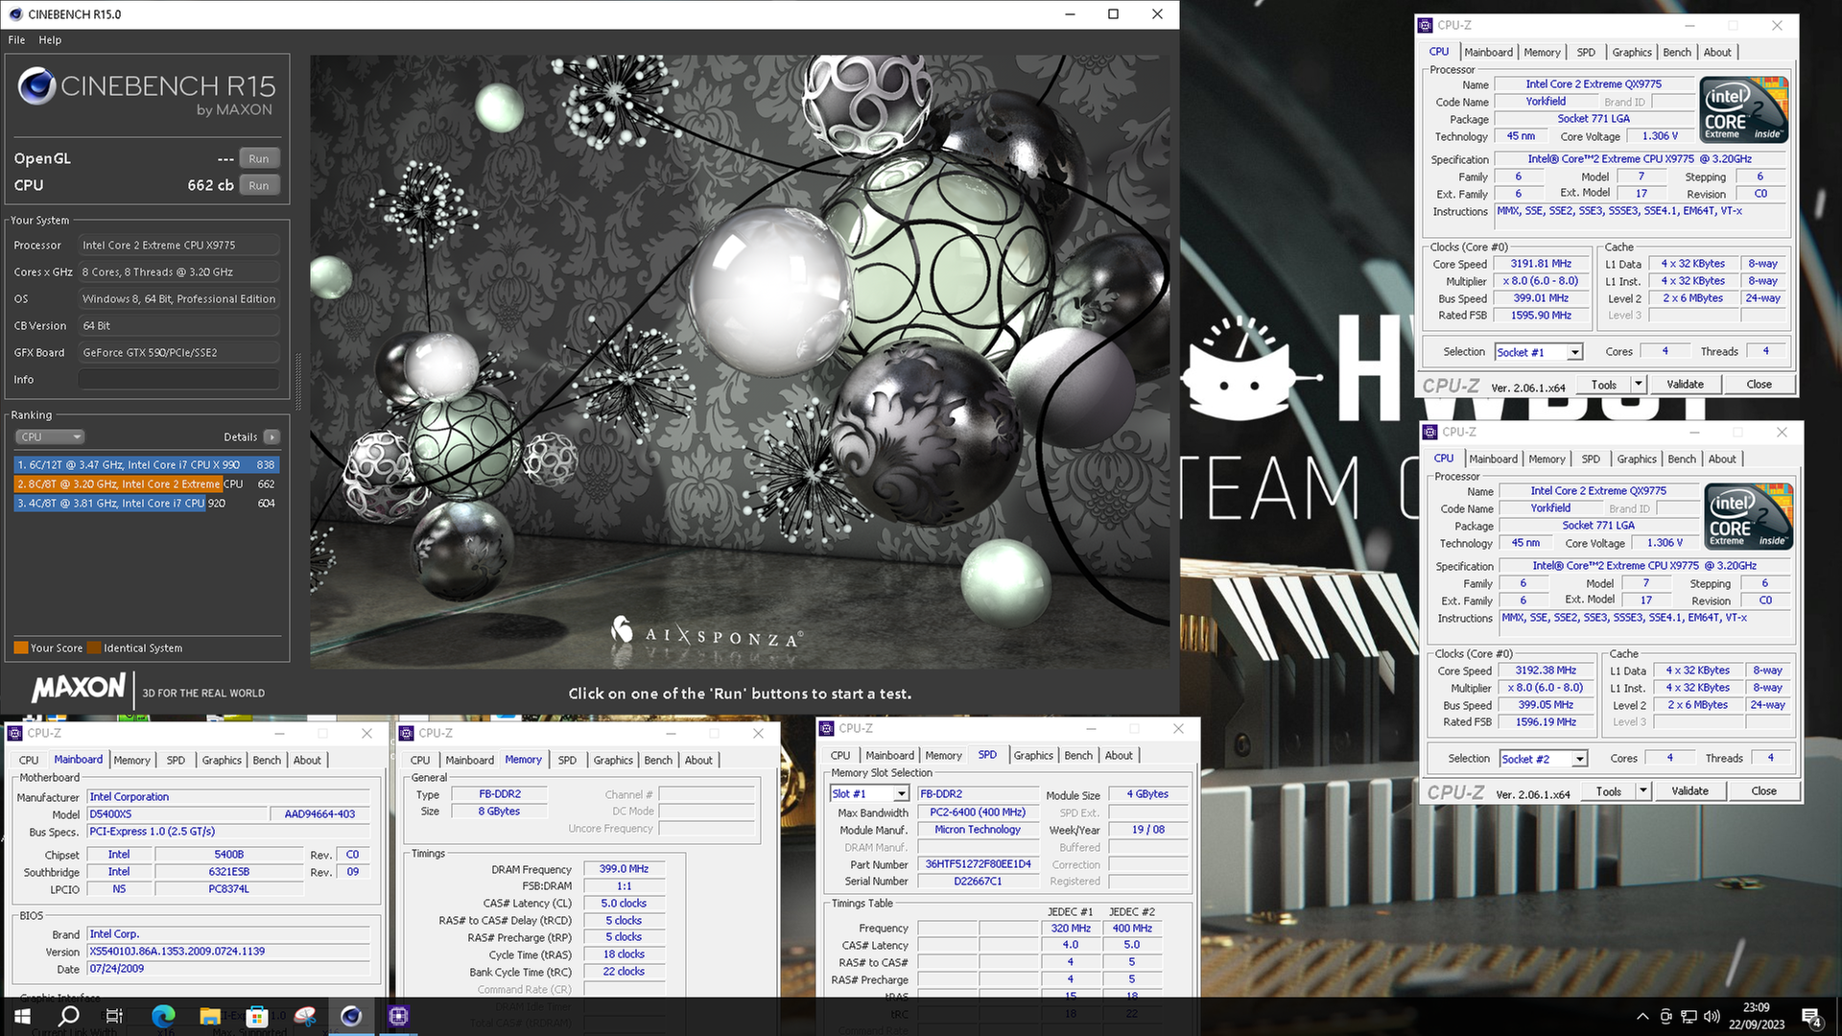Switch to Graphics tab in lower CPU-Z

coord(1637,459)
